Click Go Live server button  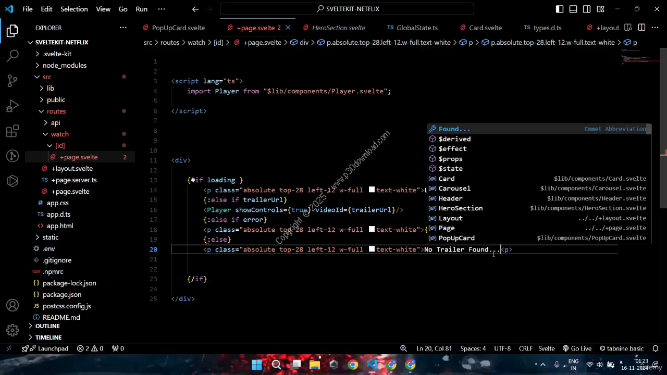[577, 348]
